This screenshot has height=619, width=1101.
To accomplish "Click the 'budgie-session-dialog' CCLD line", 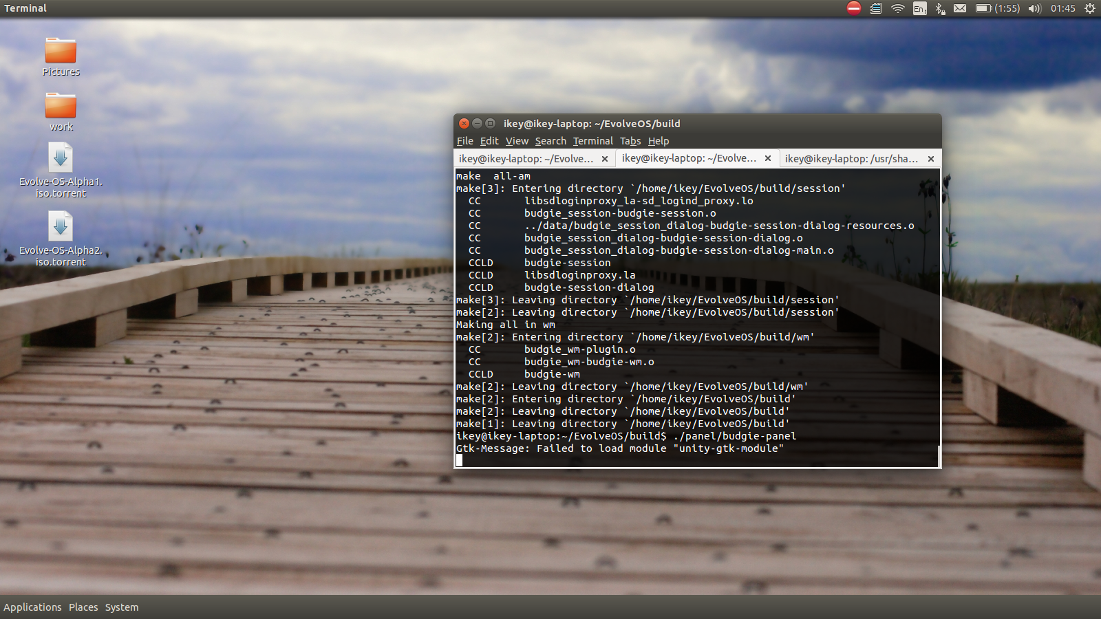I will coord(562,287).
